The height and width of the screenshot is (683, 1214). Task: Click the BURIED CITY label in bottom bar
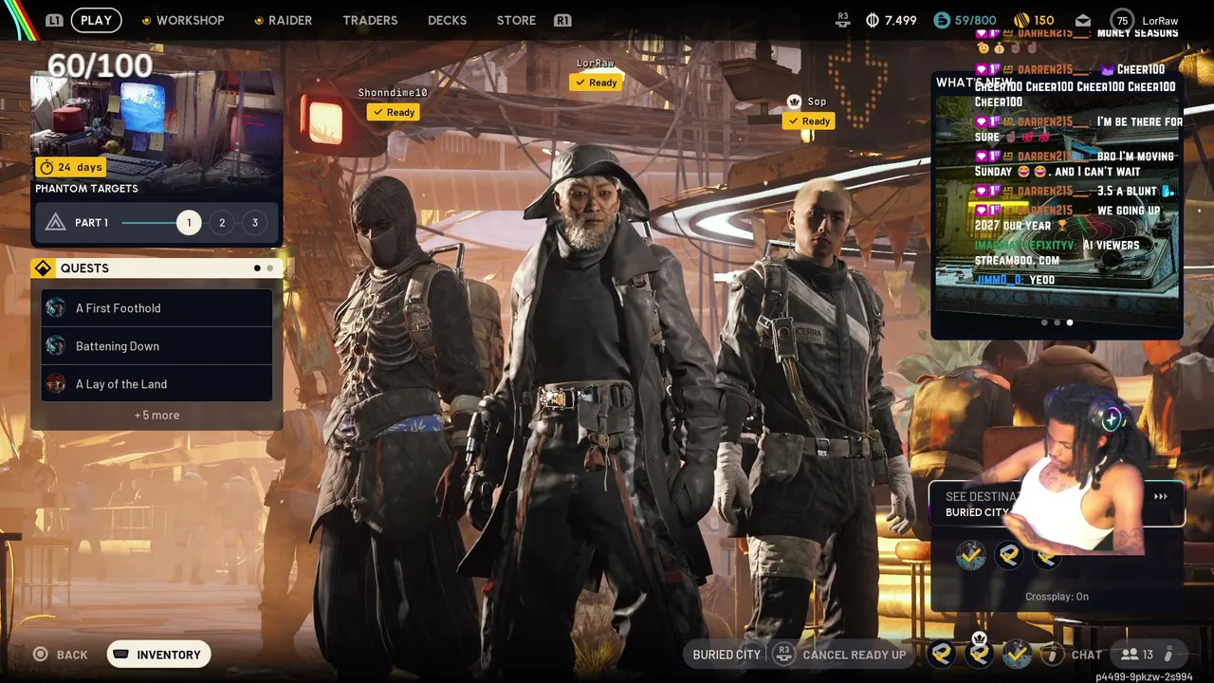tap(727, 655)
